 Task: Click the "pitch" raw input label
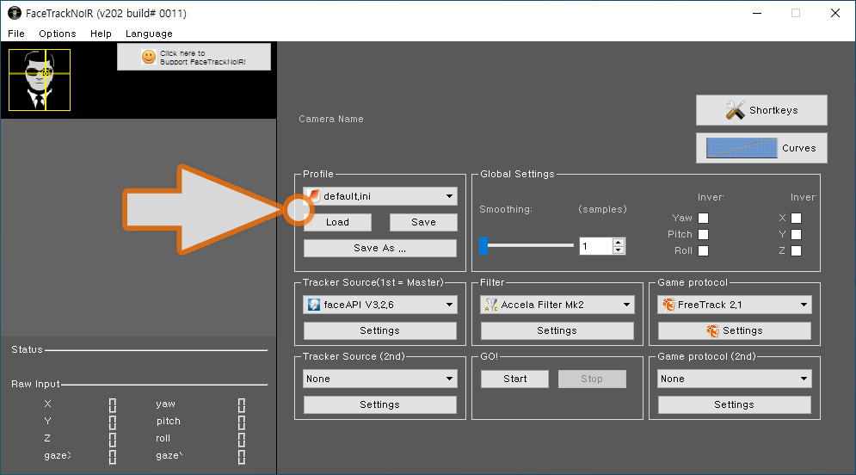click(x=168, y=421)
